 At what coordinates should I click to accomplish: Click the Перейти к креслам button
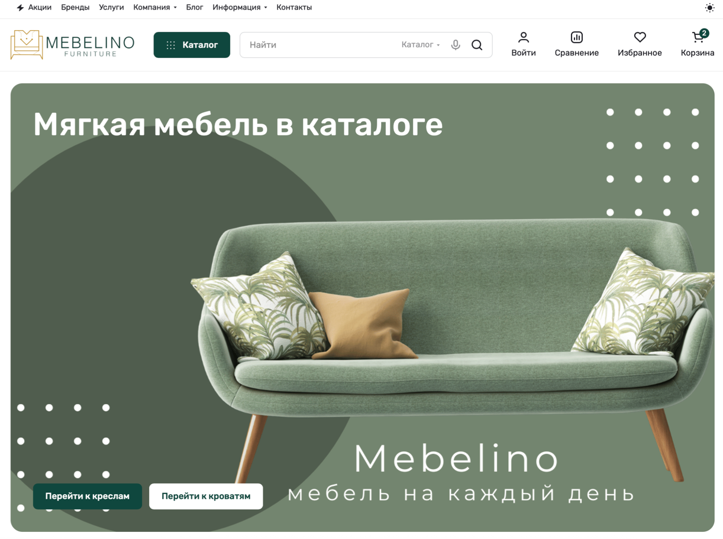pyautogui.click(x=88, y=496)
